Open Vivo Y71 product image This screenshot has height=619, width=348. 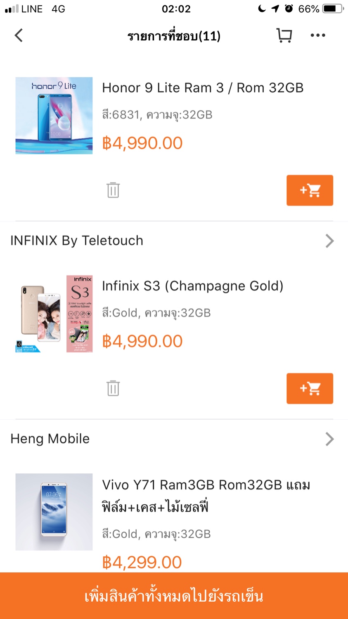coord(54,512)
